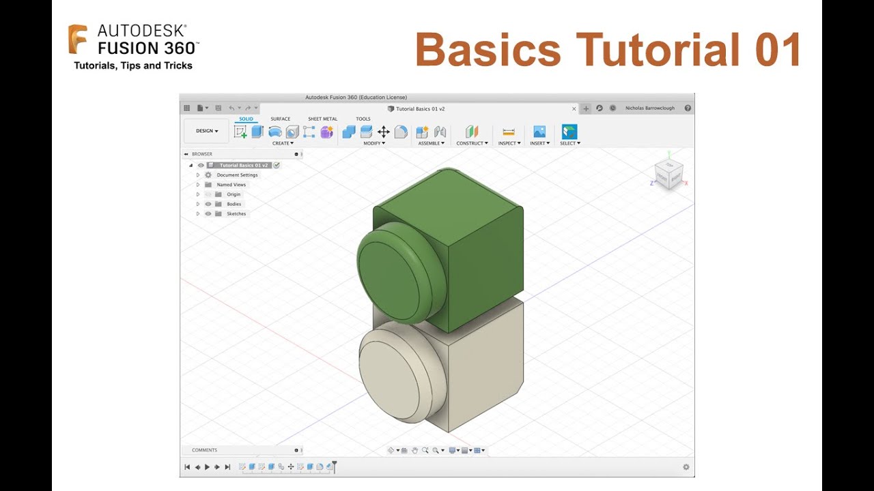874x491 pixels.
Task: Open the Modify dropdown menu
Action: click(x=374, y=143)
